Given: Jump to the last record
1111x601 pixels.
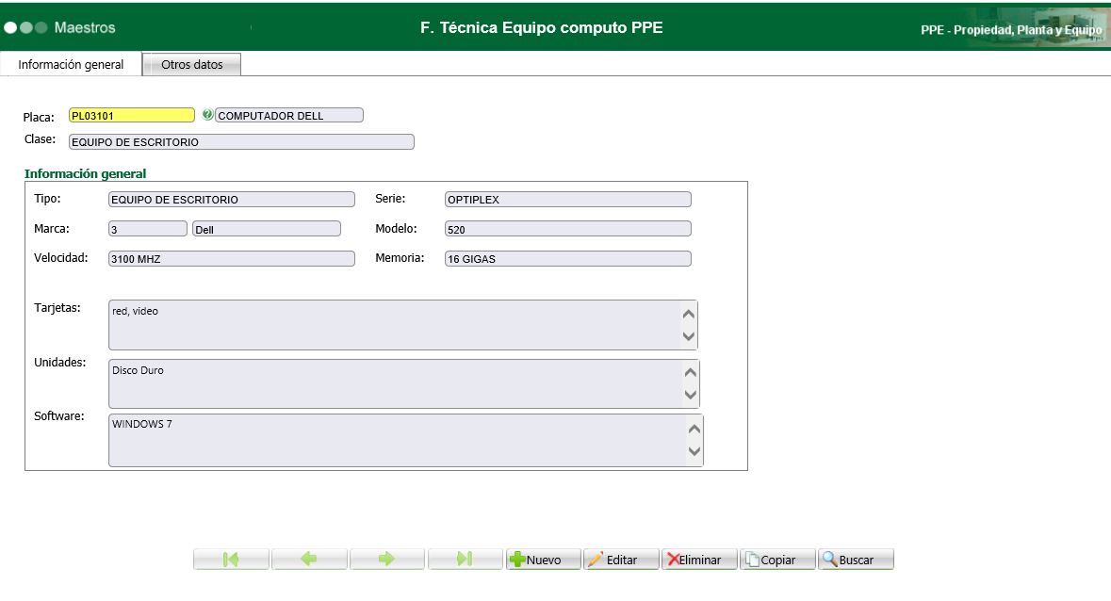Looking at the screenshot, I should [465, 560].
